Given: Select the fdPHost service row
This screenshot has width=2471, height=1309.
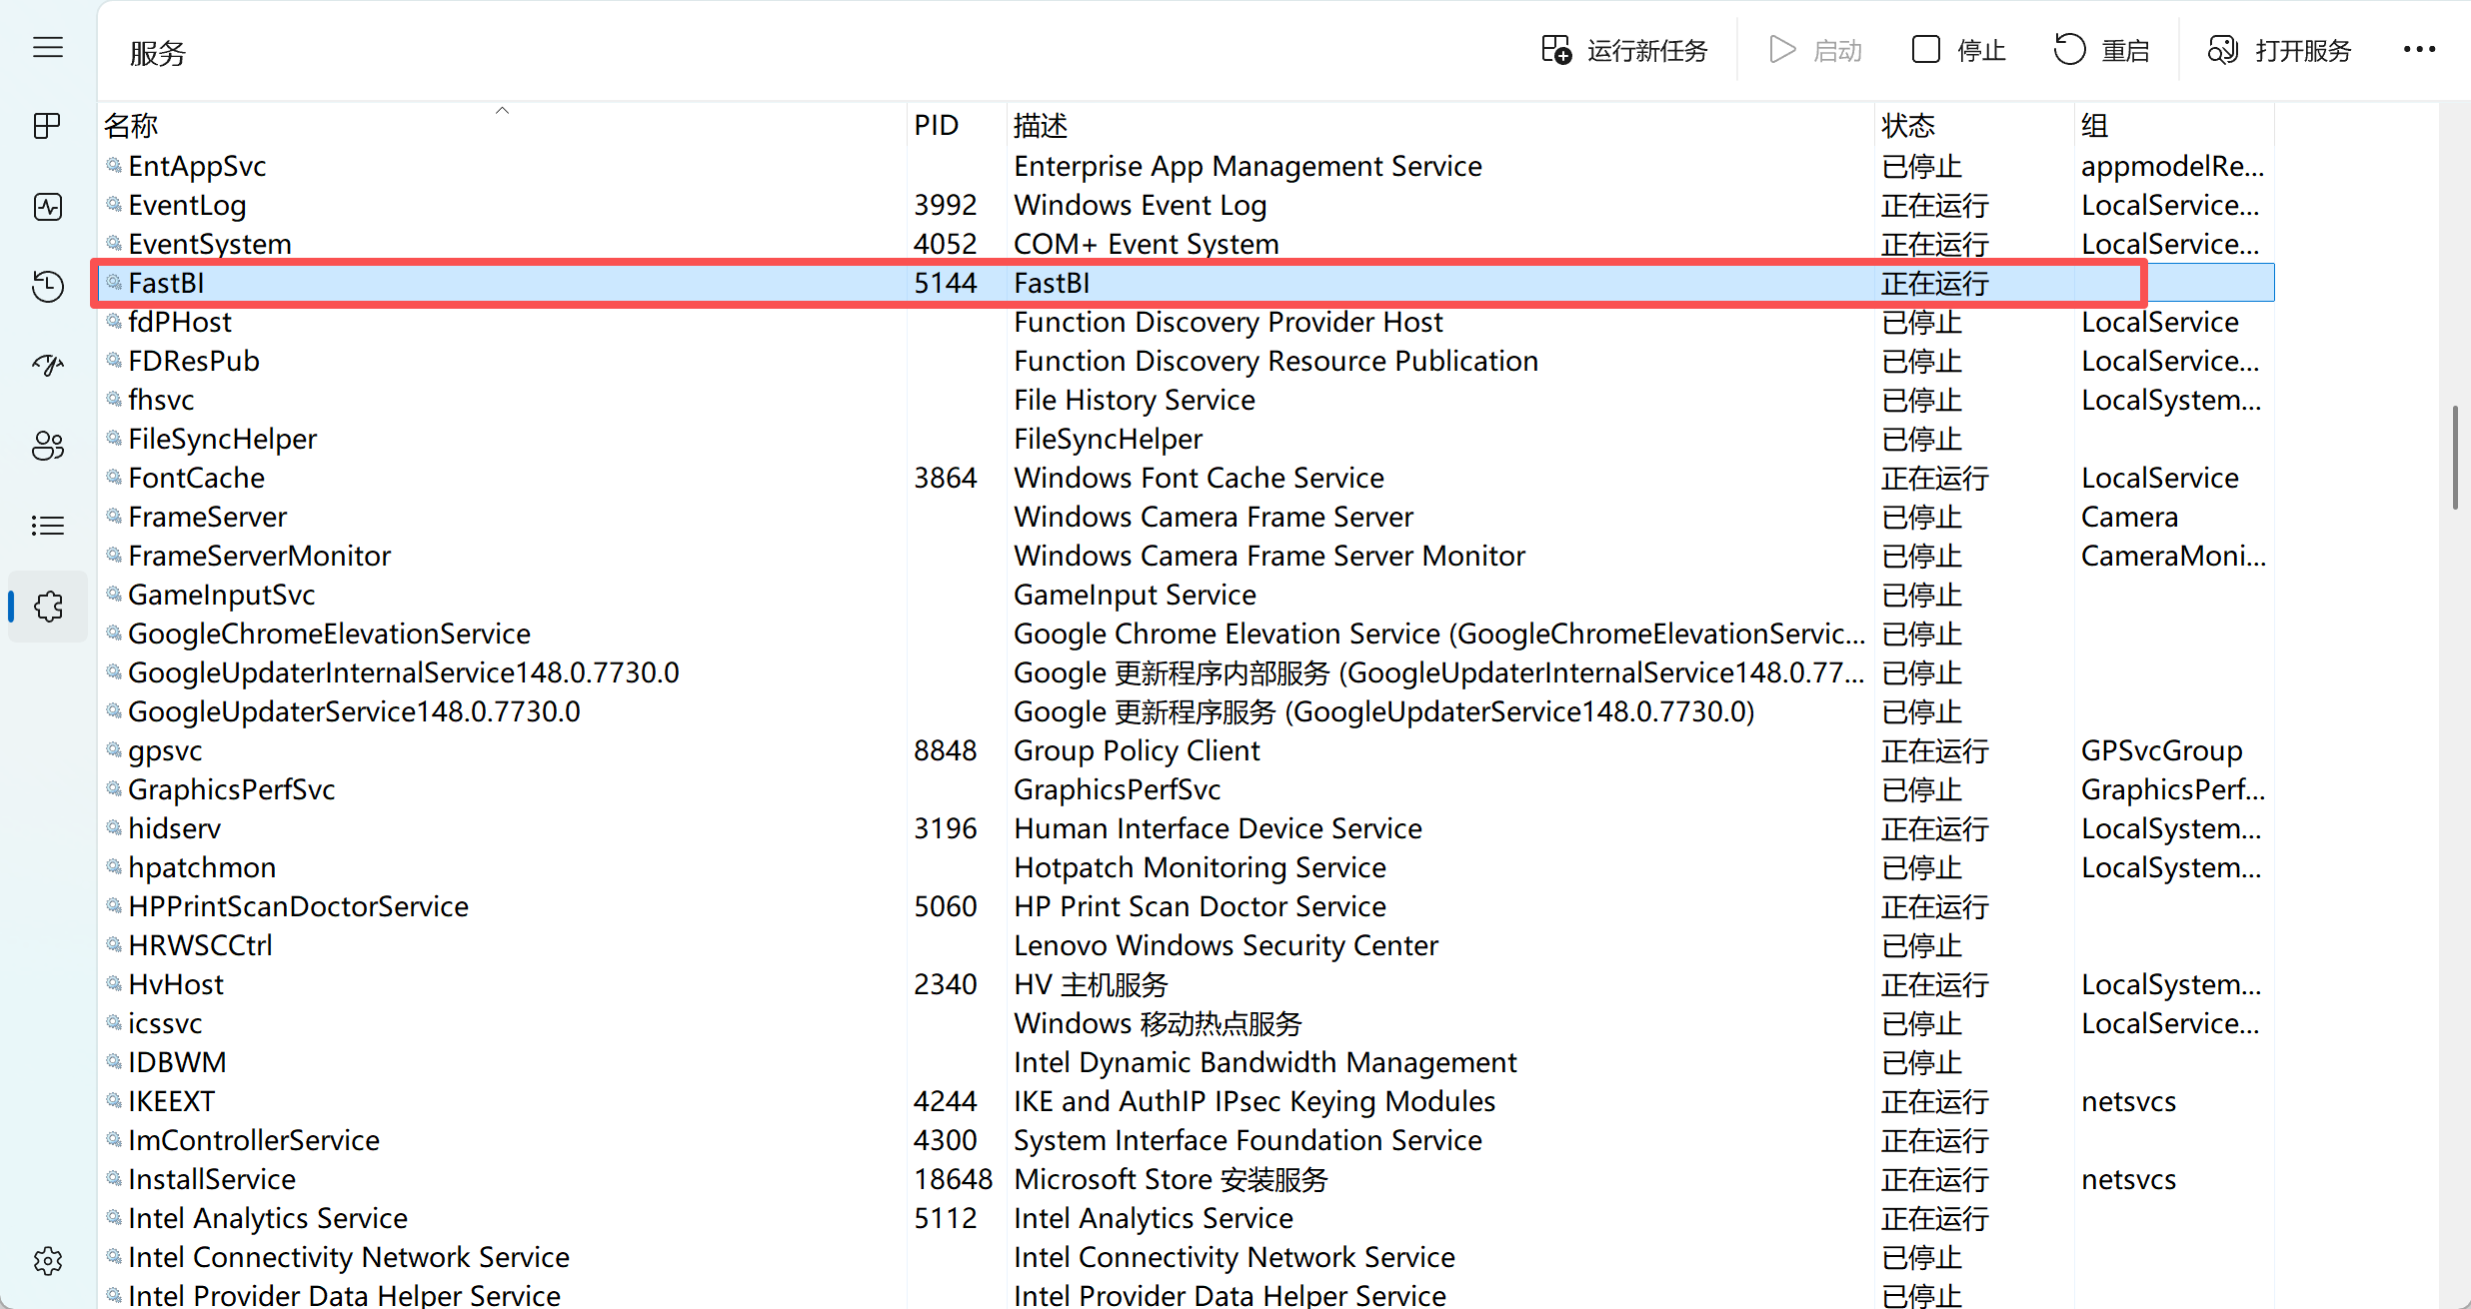Looking at the screenshot, I should pyautogui.click(x=1188, y=322).
